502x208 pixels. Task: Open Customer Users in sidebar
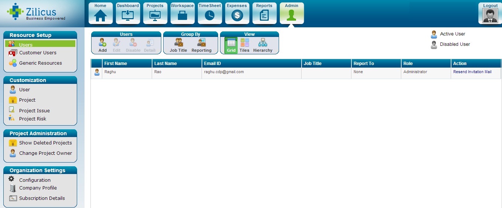click(x=38, y=53)
